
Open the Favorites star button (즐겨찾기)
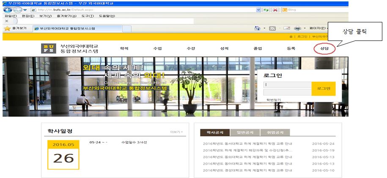(x=15, y=29)
